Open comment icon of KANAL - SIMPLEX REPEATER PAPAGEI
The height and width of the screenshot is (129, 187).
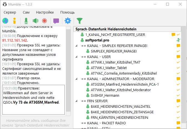coord(178,46)
